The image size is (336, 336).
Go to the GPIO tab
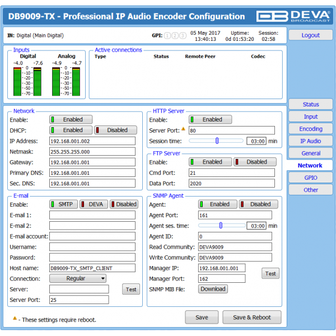[311, 178]
